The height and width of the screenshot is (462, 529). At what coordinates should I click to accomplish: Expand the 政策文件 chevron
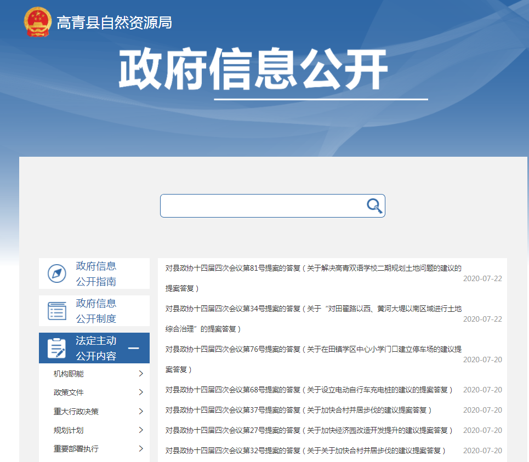[141, 392]
